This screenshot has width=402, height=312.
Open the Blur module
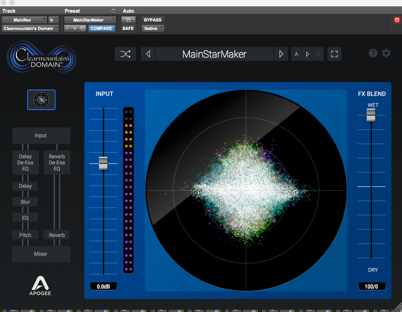pyautogui.click(x=25, y=202)
